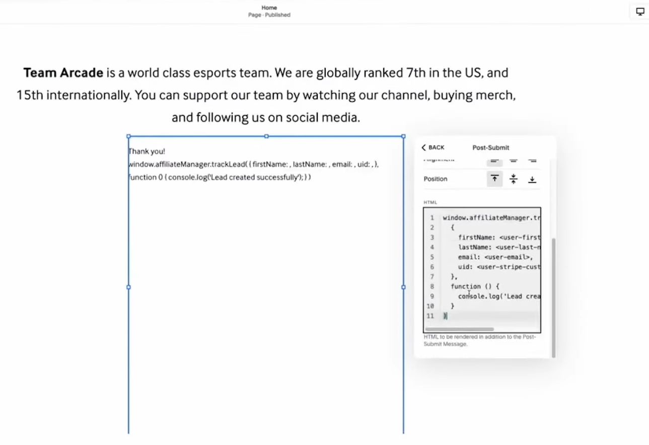649x445 pixels.
Task: Click 'function 0 { console.log' rendered line
Action: tap(220, 177)
